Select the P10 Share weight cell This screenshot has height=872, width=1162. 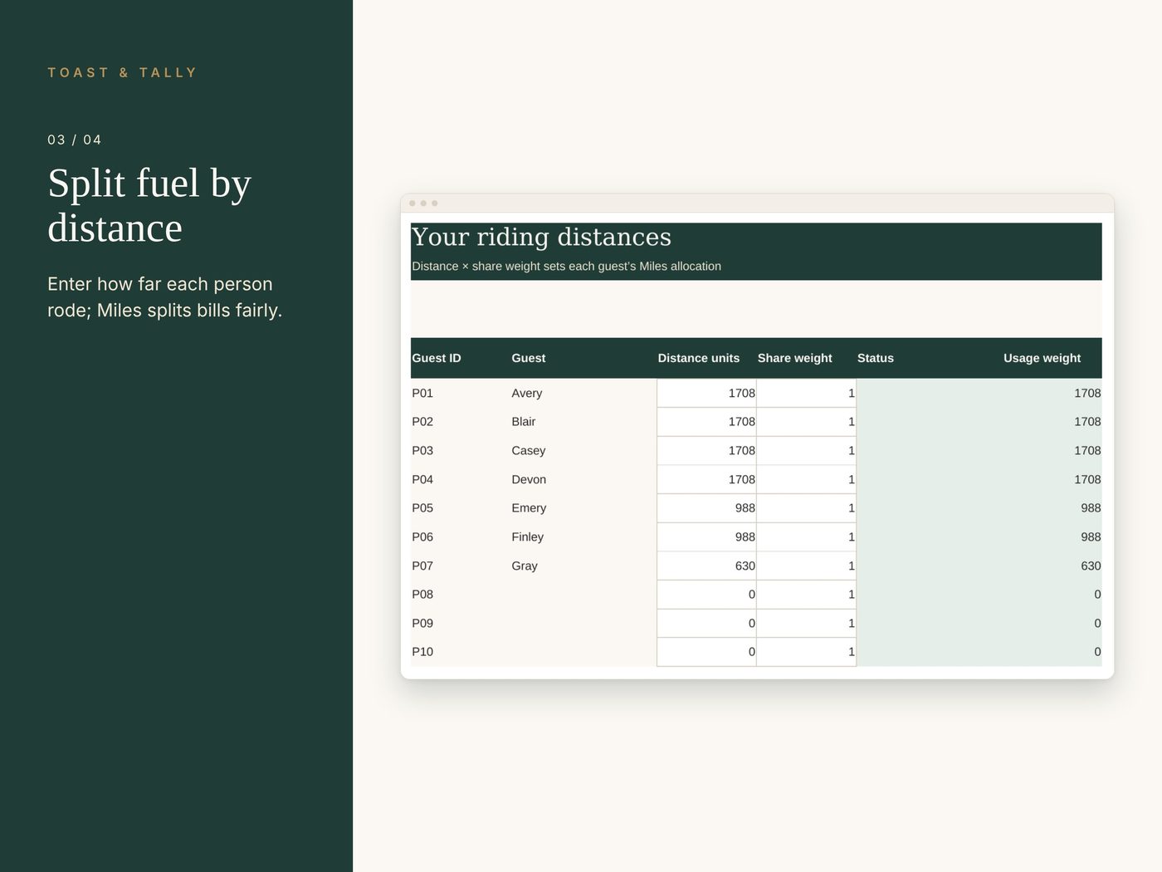806,652
